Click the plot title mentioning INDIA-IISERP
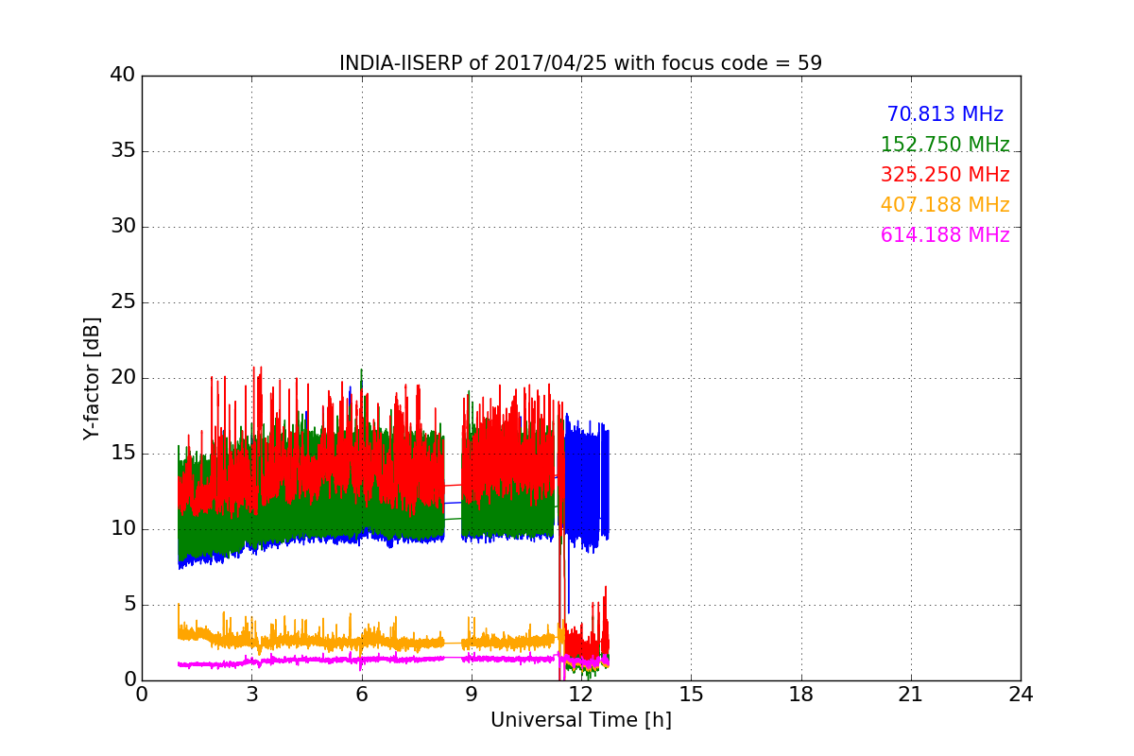Image resolution: width=1134 pixels, height=756 pixels. coord(580,63)
